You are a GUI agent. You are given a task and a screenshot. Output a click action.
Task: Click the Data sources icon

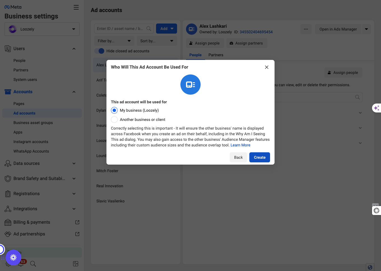(x=8, y=163)
